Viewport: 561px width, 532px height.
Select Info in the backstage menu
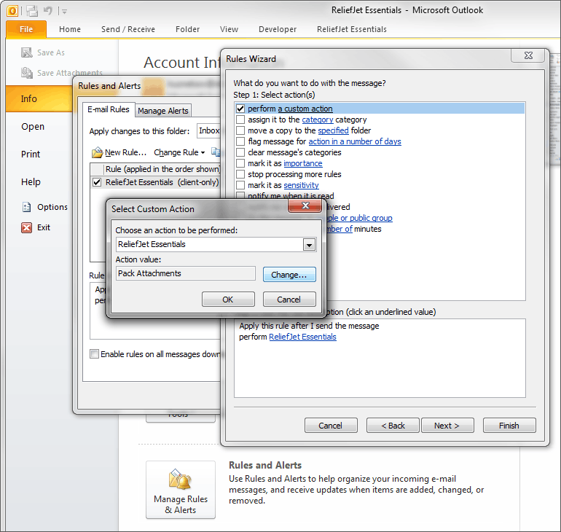(x=39, y=98)
